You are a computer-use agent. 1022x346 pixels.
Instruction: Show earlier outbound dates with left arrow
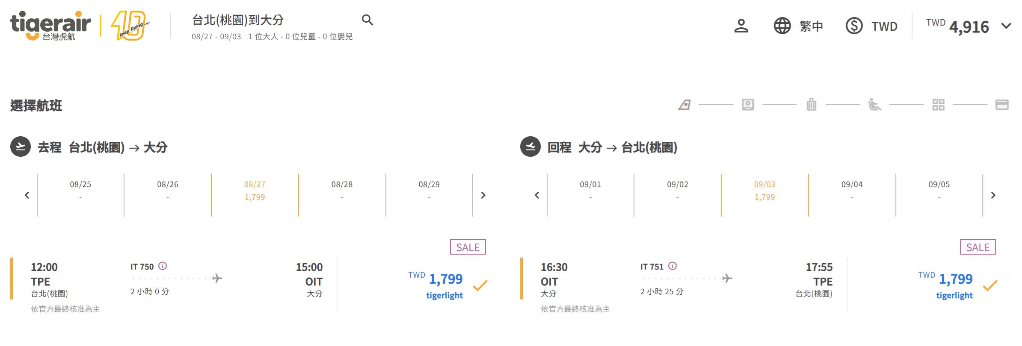tap(27, 195)
